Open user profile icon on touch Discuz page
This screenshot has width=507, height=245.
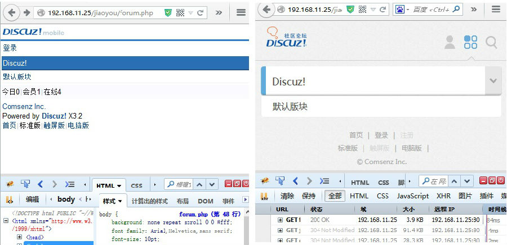click(x=450, y=42)
